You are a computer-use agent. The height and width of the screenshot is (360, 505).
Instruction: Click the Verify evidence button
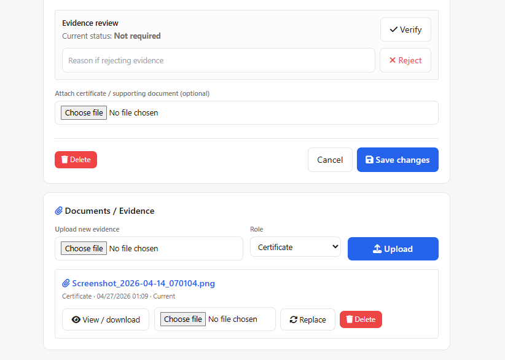click(405, 29)
